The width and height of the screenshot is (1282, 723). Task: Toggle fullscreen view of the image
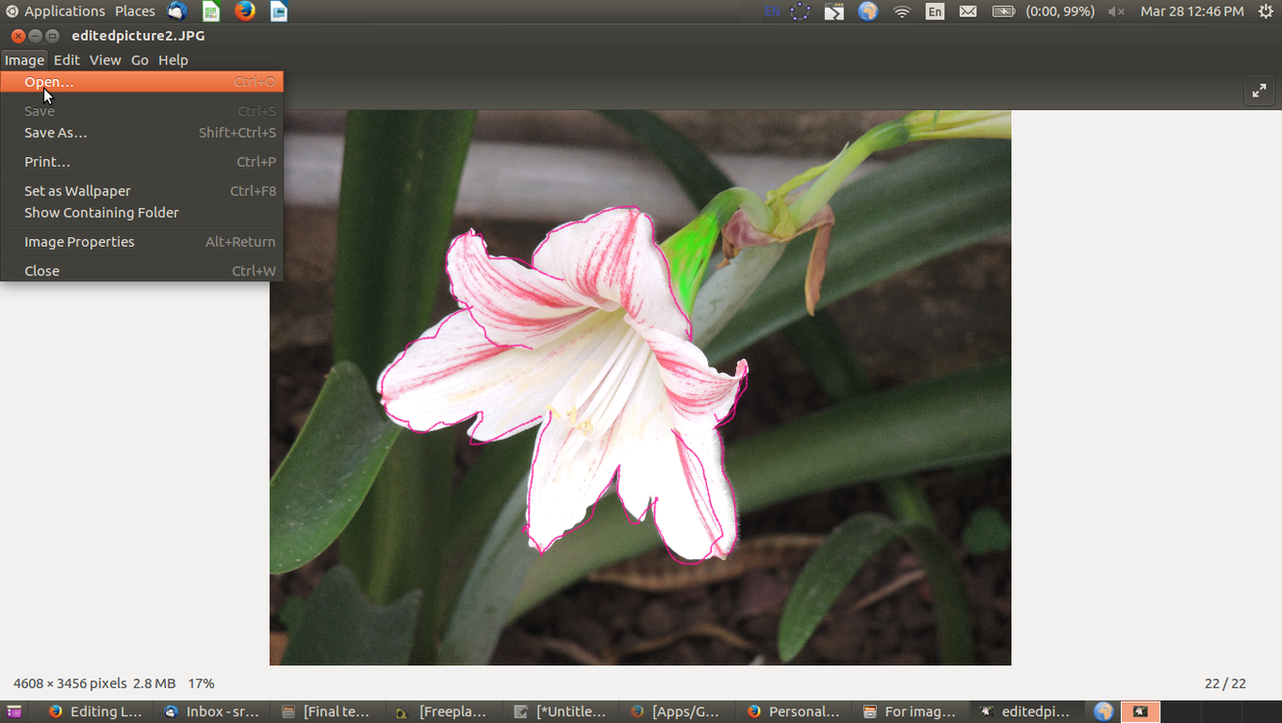pyautogui.click(x=1259, y=90)
